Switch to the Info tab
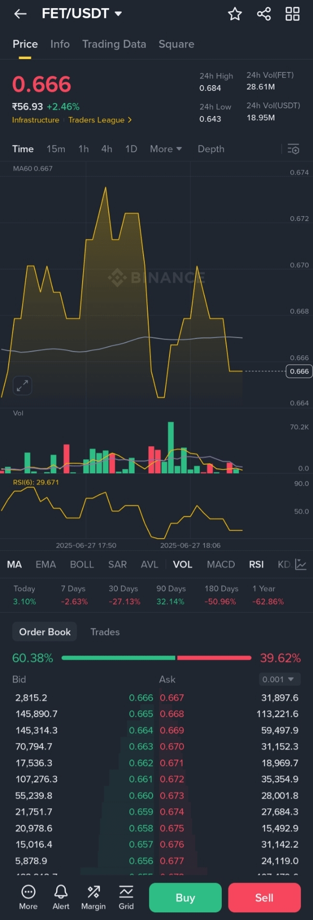 (x=60, y=44)
